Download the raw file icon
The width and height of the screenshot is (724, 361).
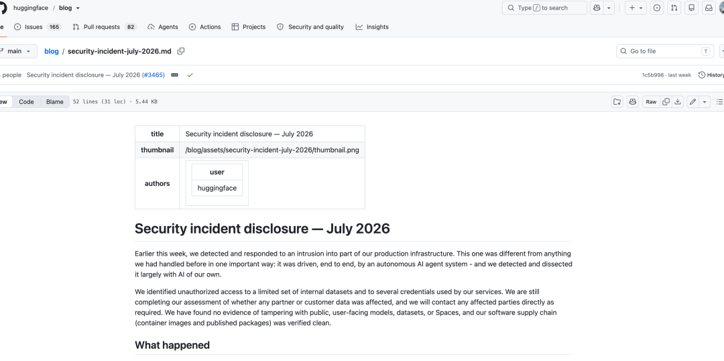[x=678, y=102]
